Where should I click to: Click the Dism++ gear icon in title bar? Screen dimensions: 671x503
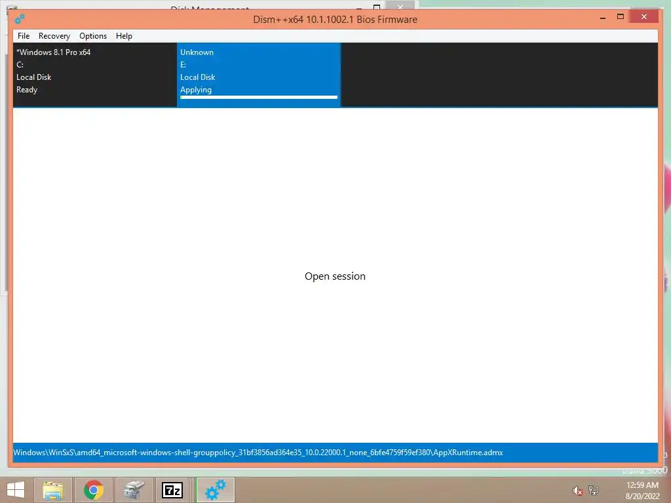20,19
